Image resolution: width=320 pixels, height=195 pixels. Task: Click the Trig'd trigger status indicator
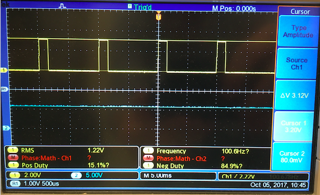click(140, 7)
